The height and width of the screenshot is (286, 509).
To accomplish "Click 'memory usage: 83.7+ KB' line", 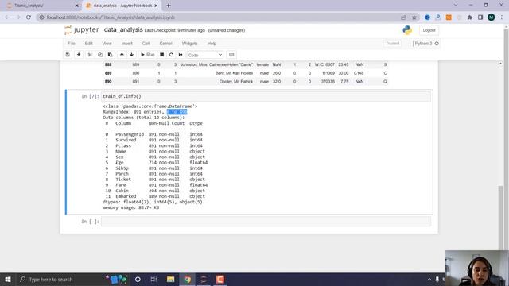I will [130, 207].
